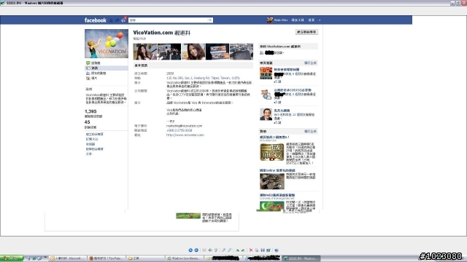Click the Keelung Rd. Taipei address link
Image resolution: width=467 pixels, height=262 pixels.
(x=203, y=78)
